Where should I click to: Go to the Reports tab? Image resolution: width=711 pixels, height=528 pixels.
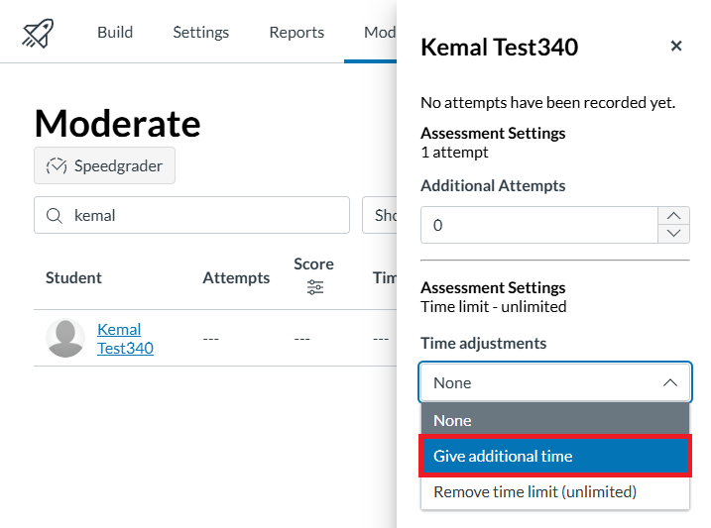(296, 33)
